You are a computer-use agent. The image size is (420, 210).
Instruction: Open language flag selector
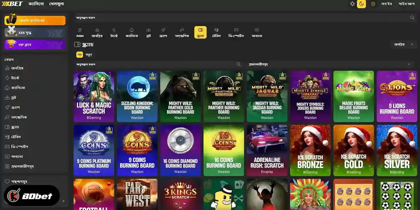pos(373,4)
